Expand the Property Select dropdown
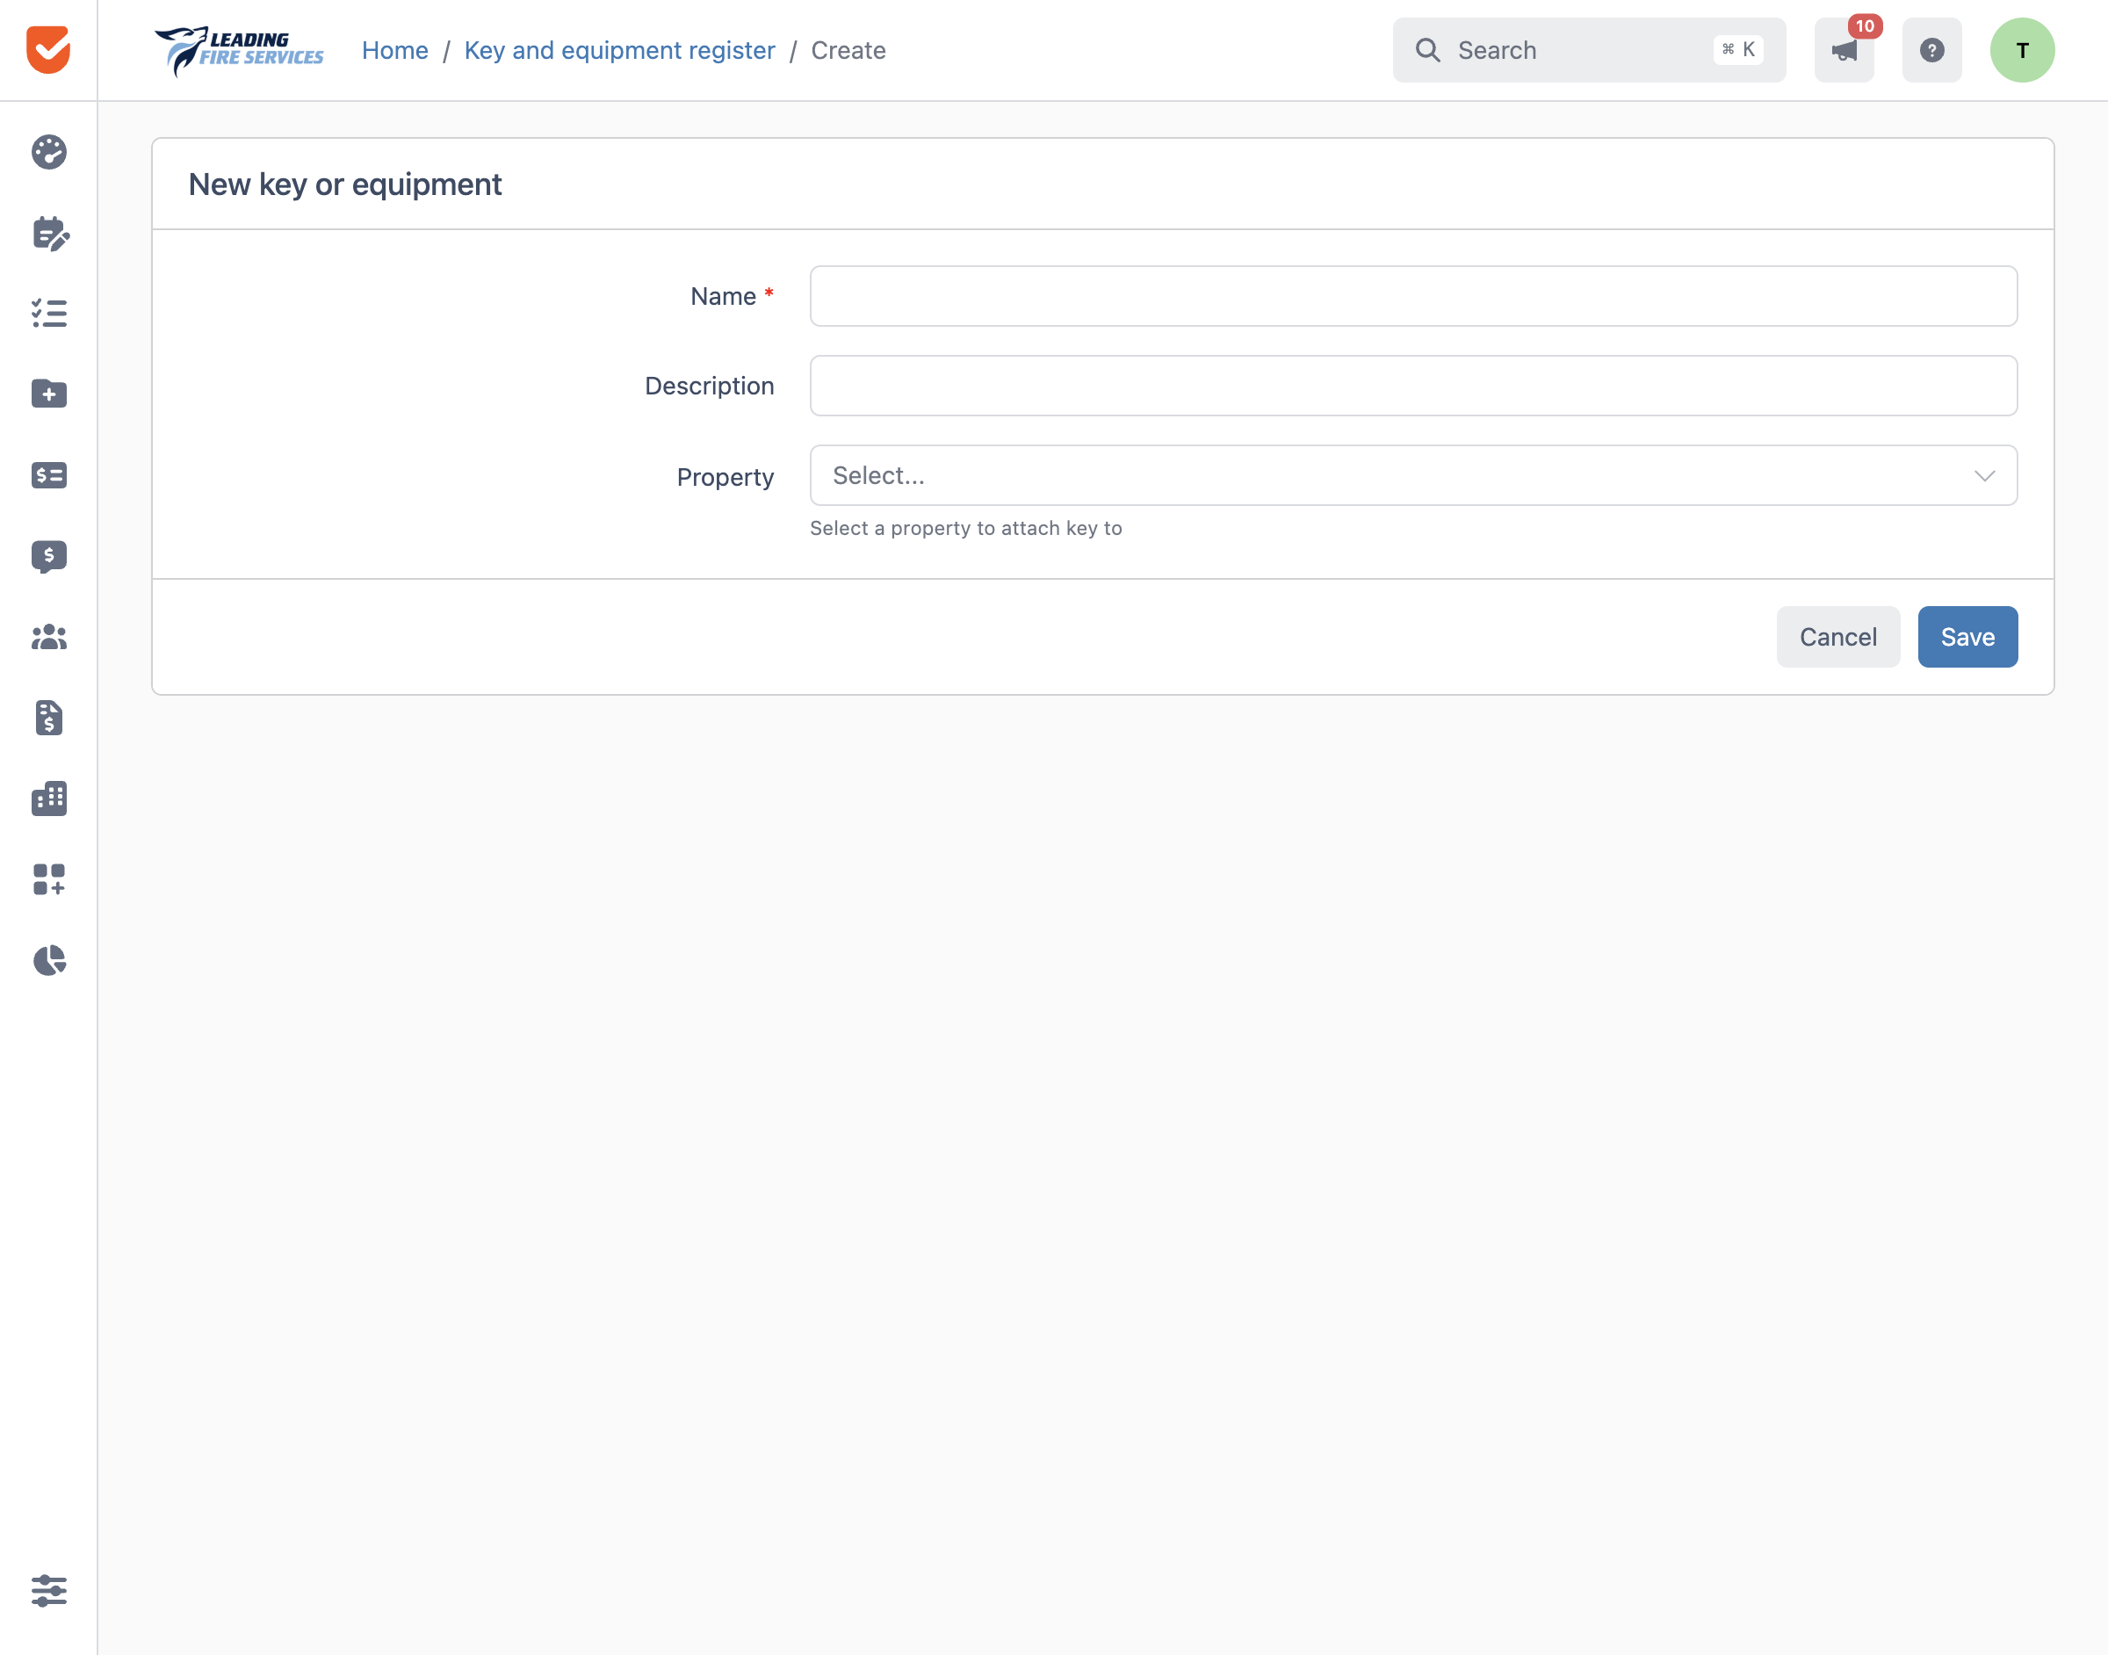The image size is (2108, 1655). 1413,476
